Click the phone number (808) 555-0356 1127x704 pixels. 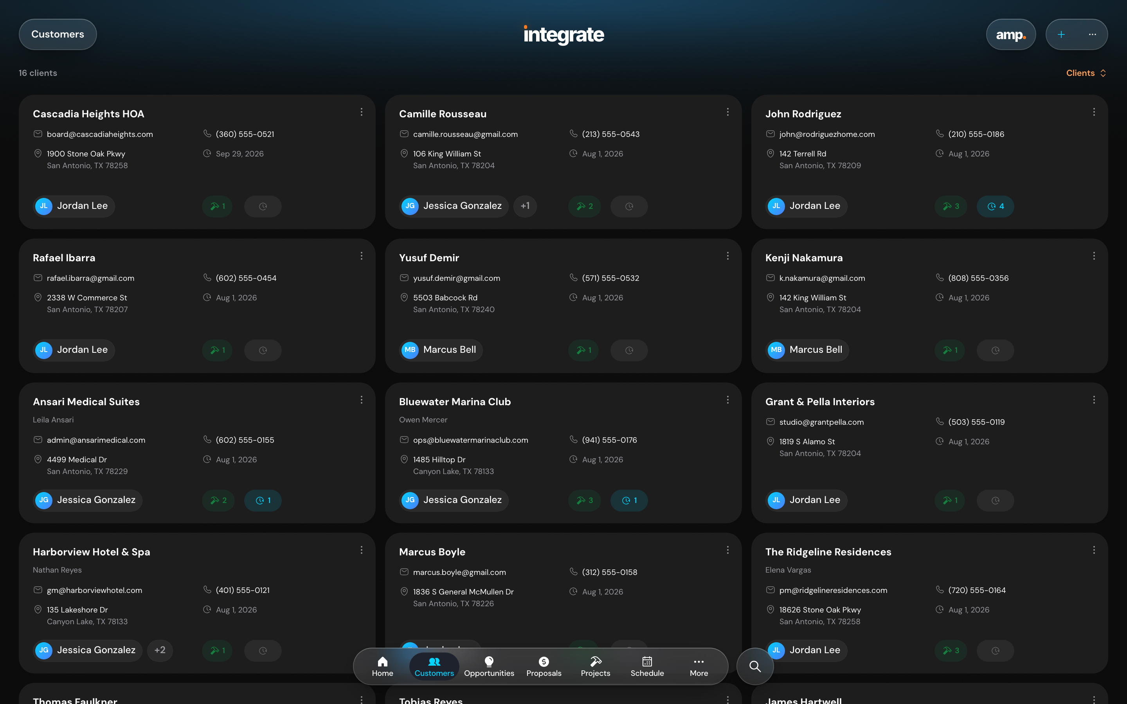(978, 278)
